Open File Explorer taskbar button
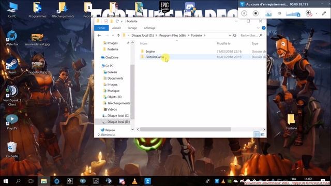The width and height of the screenshot is (331, 186). coord(43,181)
